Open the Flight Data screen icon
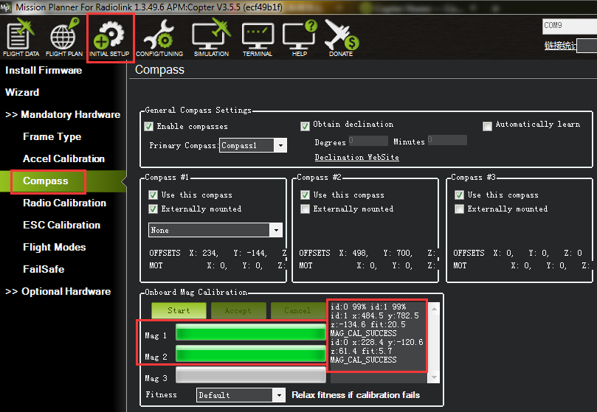597x412 pixels. click(x=21, y=37)
